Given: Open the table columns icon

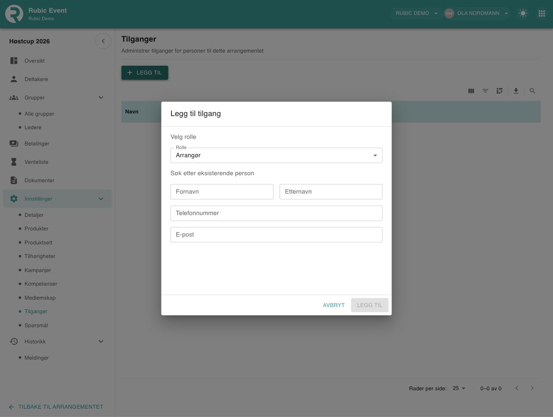Looking at the screenshot, I should click(x=471, y=91).
